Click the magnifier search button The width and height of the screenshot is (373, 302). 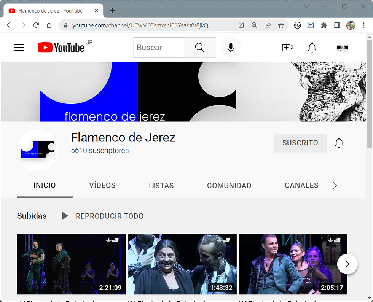199,47
